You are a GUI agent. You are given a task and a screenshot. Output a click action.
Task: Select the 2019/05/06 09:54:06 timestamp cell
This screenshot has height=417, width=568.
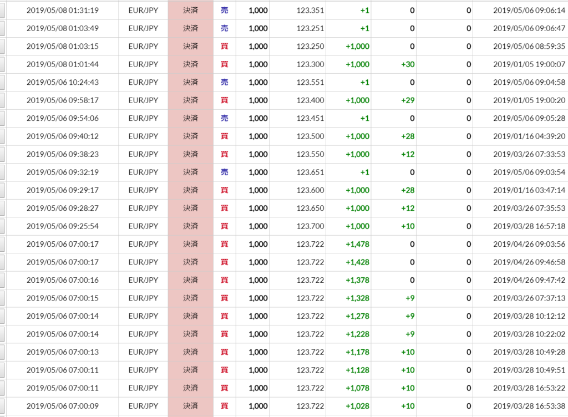[x=62, y=118]
